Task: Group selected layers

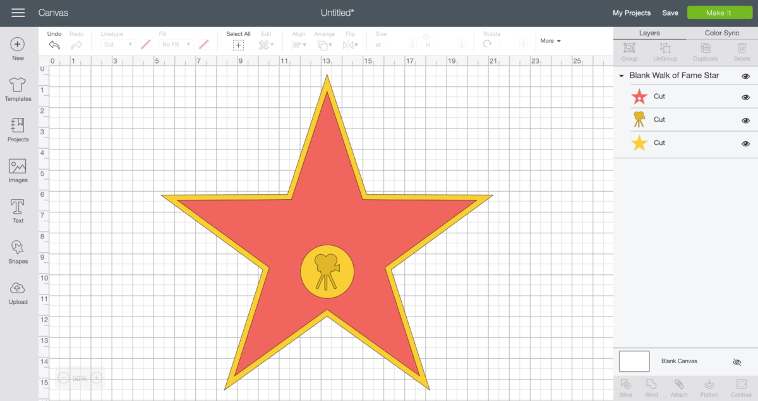Action: click(x=629, y=52)
